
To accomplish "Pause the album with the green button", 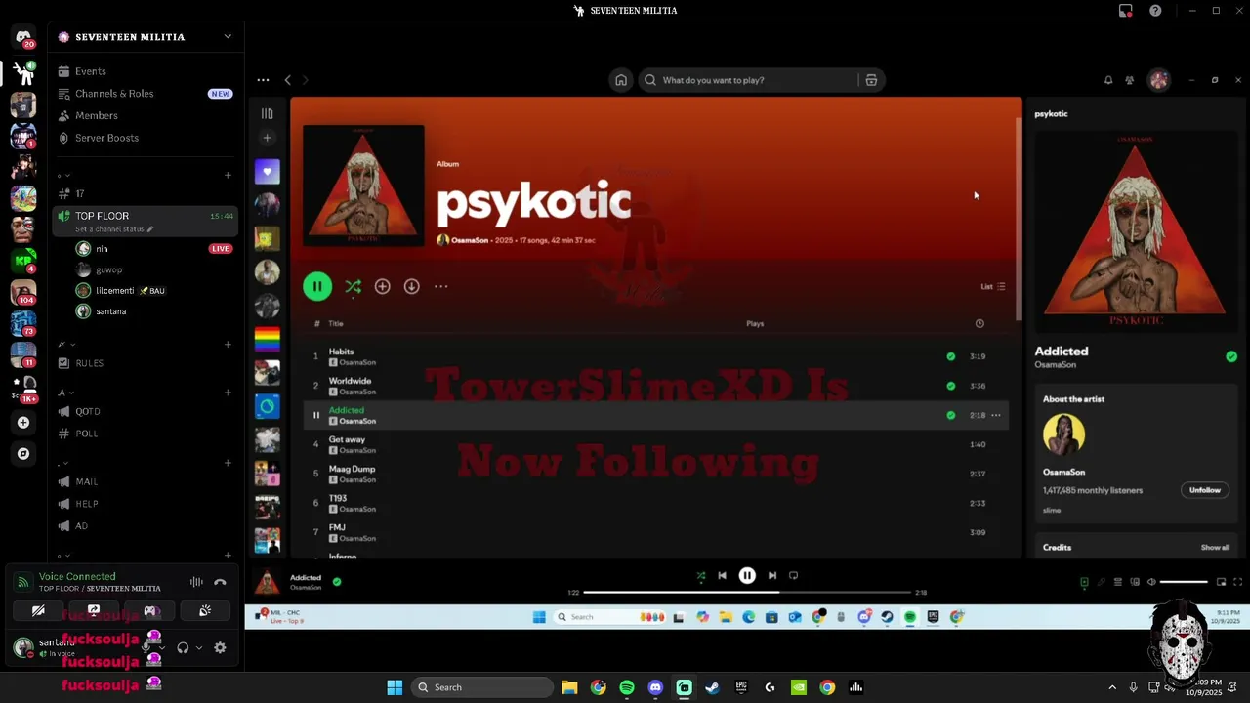I will tap(316, 286).
